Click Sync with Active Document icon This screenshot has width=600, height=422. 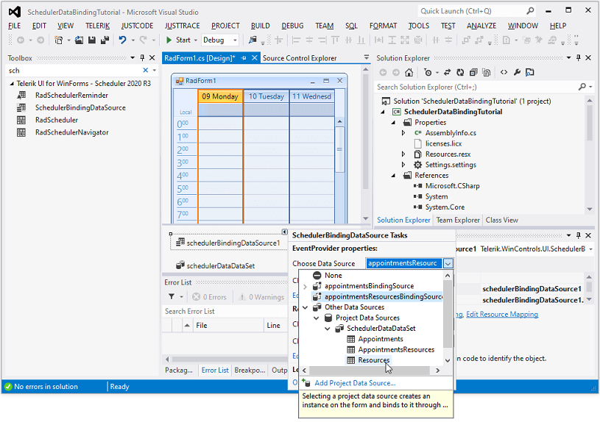(447, 72)
